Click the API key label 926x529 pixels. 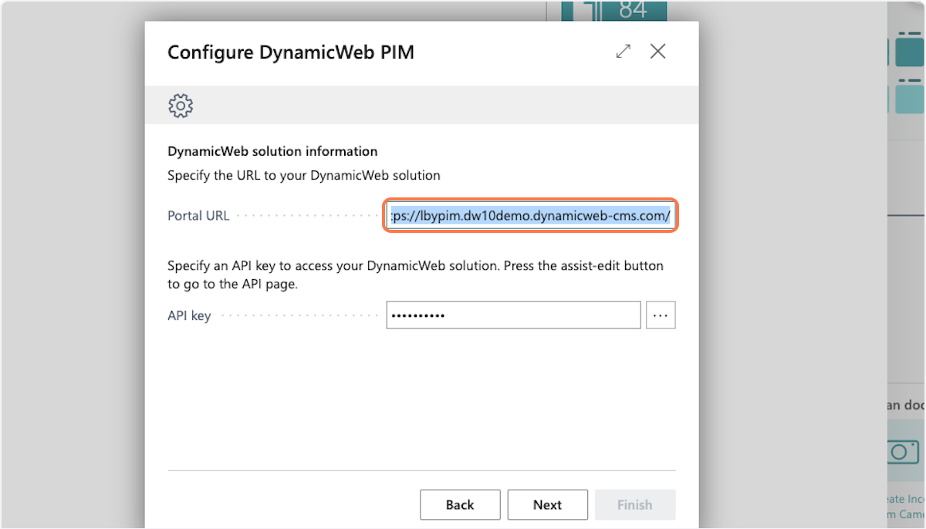click(x=189, y=315)
